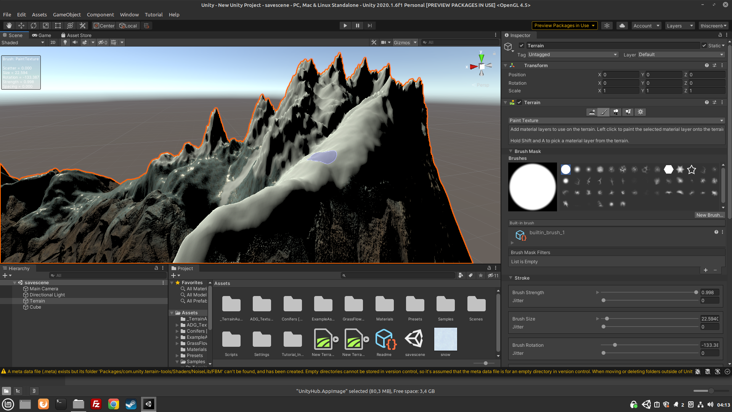Toggle the Static checkbox
Screen dimensions: 732x412
pyautogui.click(x=704, y=45)
